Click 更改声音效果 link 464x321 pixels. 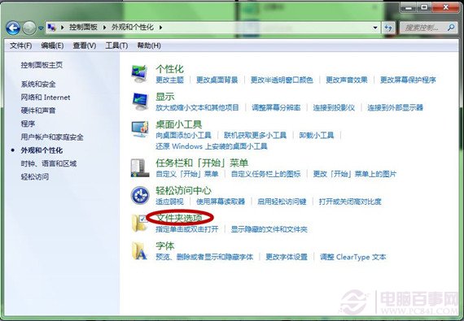347,80
